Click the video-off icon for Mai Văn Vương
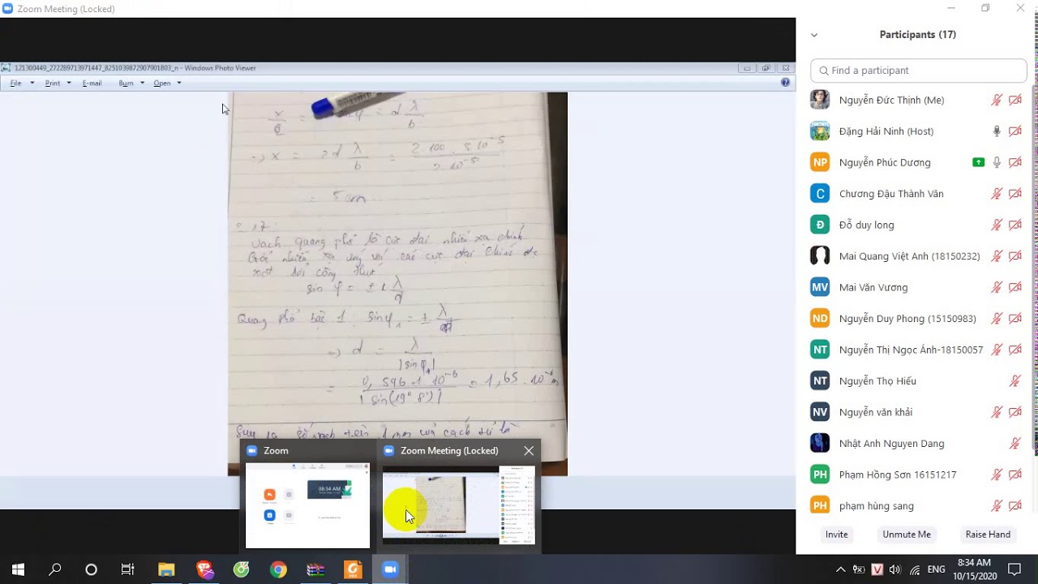The height and width of the screenshot is (584, 1038). point(1014,287)
